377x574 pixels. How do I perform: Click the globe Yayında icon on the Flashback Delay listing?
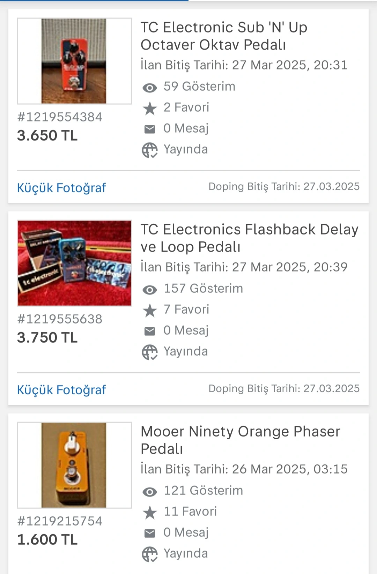pos(150,352)
